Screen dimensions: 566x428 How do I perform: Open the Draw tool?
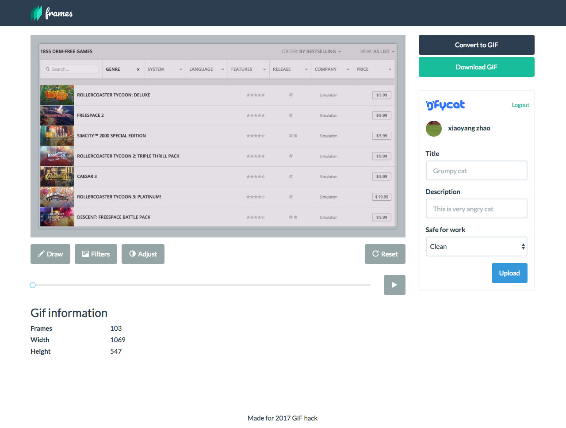pos(50,254)
